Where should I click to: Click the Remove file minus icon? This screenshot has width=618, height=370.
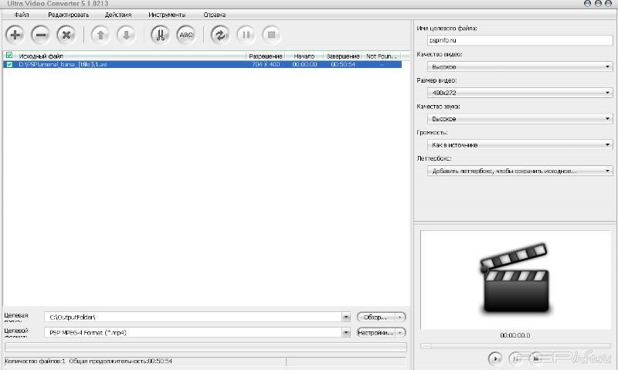pyautogui.click(x=41, y=34)
